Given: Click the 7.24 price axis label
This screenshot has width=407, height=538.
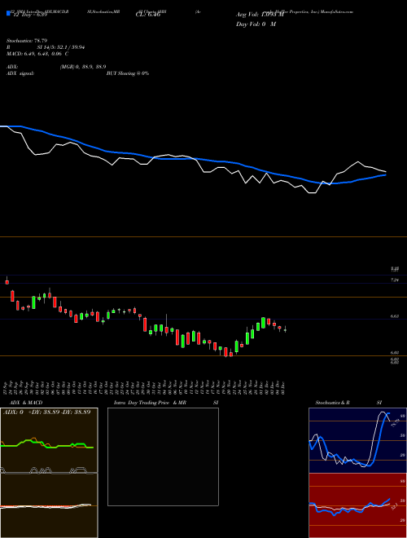Looking at the screenshot, I should (395, 280).
